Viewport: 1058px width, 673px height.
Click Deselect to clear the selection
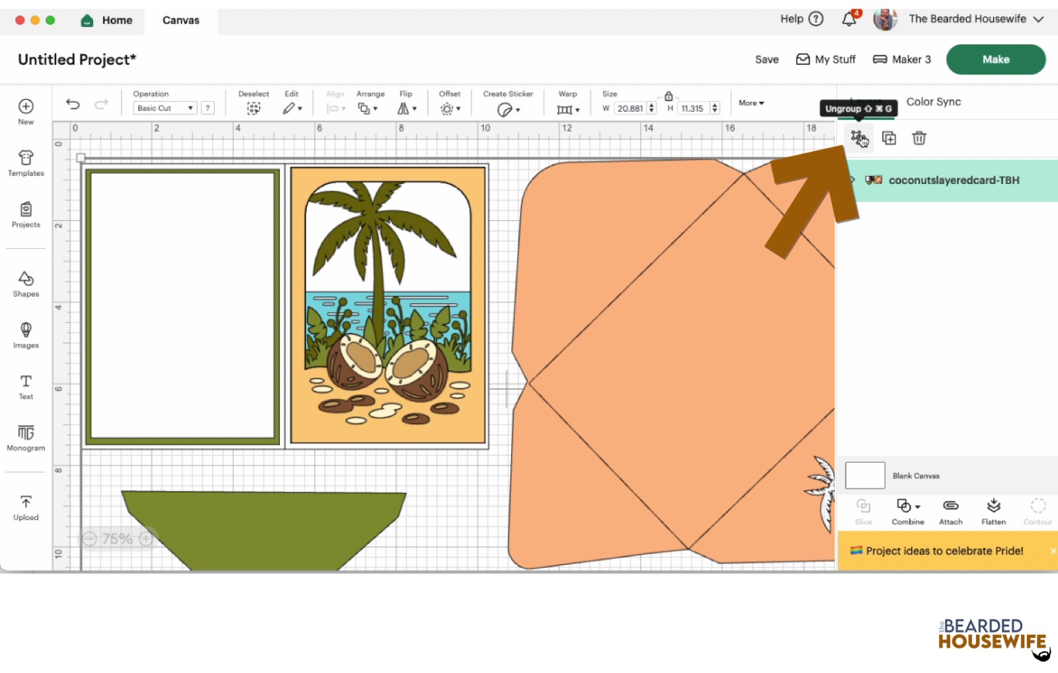click(x=253, y=103)
